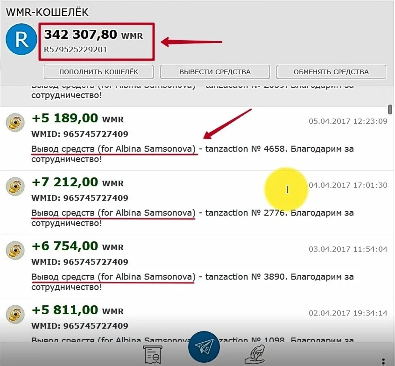Screen dimensions: 395x366
Task: Click the description with tanzaction № 2776
Action: [x=192, y=218]
